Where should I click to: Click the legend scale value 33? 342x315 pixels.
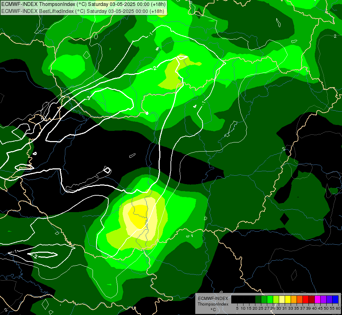[291, 308]
